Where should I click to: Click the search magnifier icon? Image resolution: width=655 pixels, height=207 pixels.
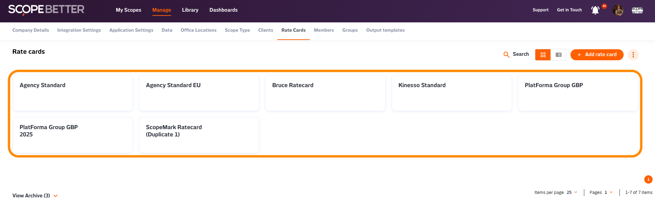click(x=506, y=54)
